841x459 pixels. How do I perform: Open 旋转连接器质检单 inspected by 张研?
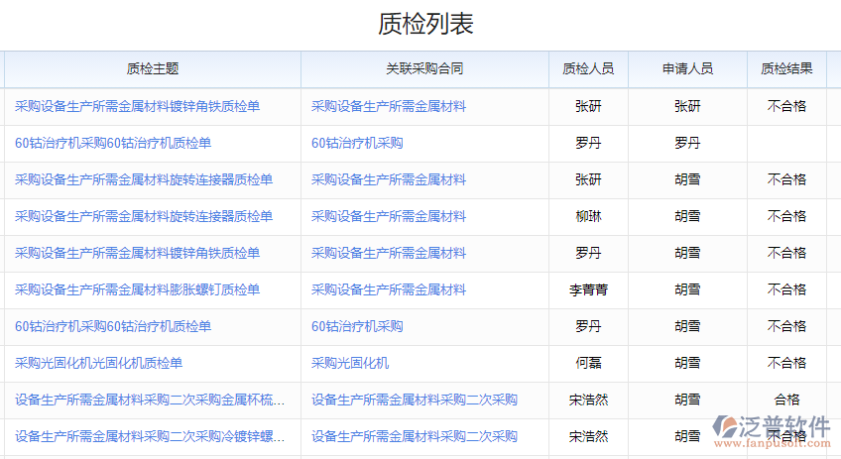[144, 179]
